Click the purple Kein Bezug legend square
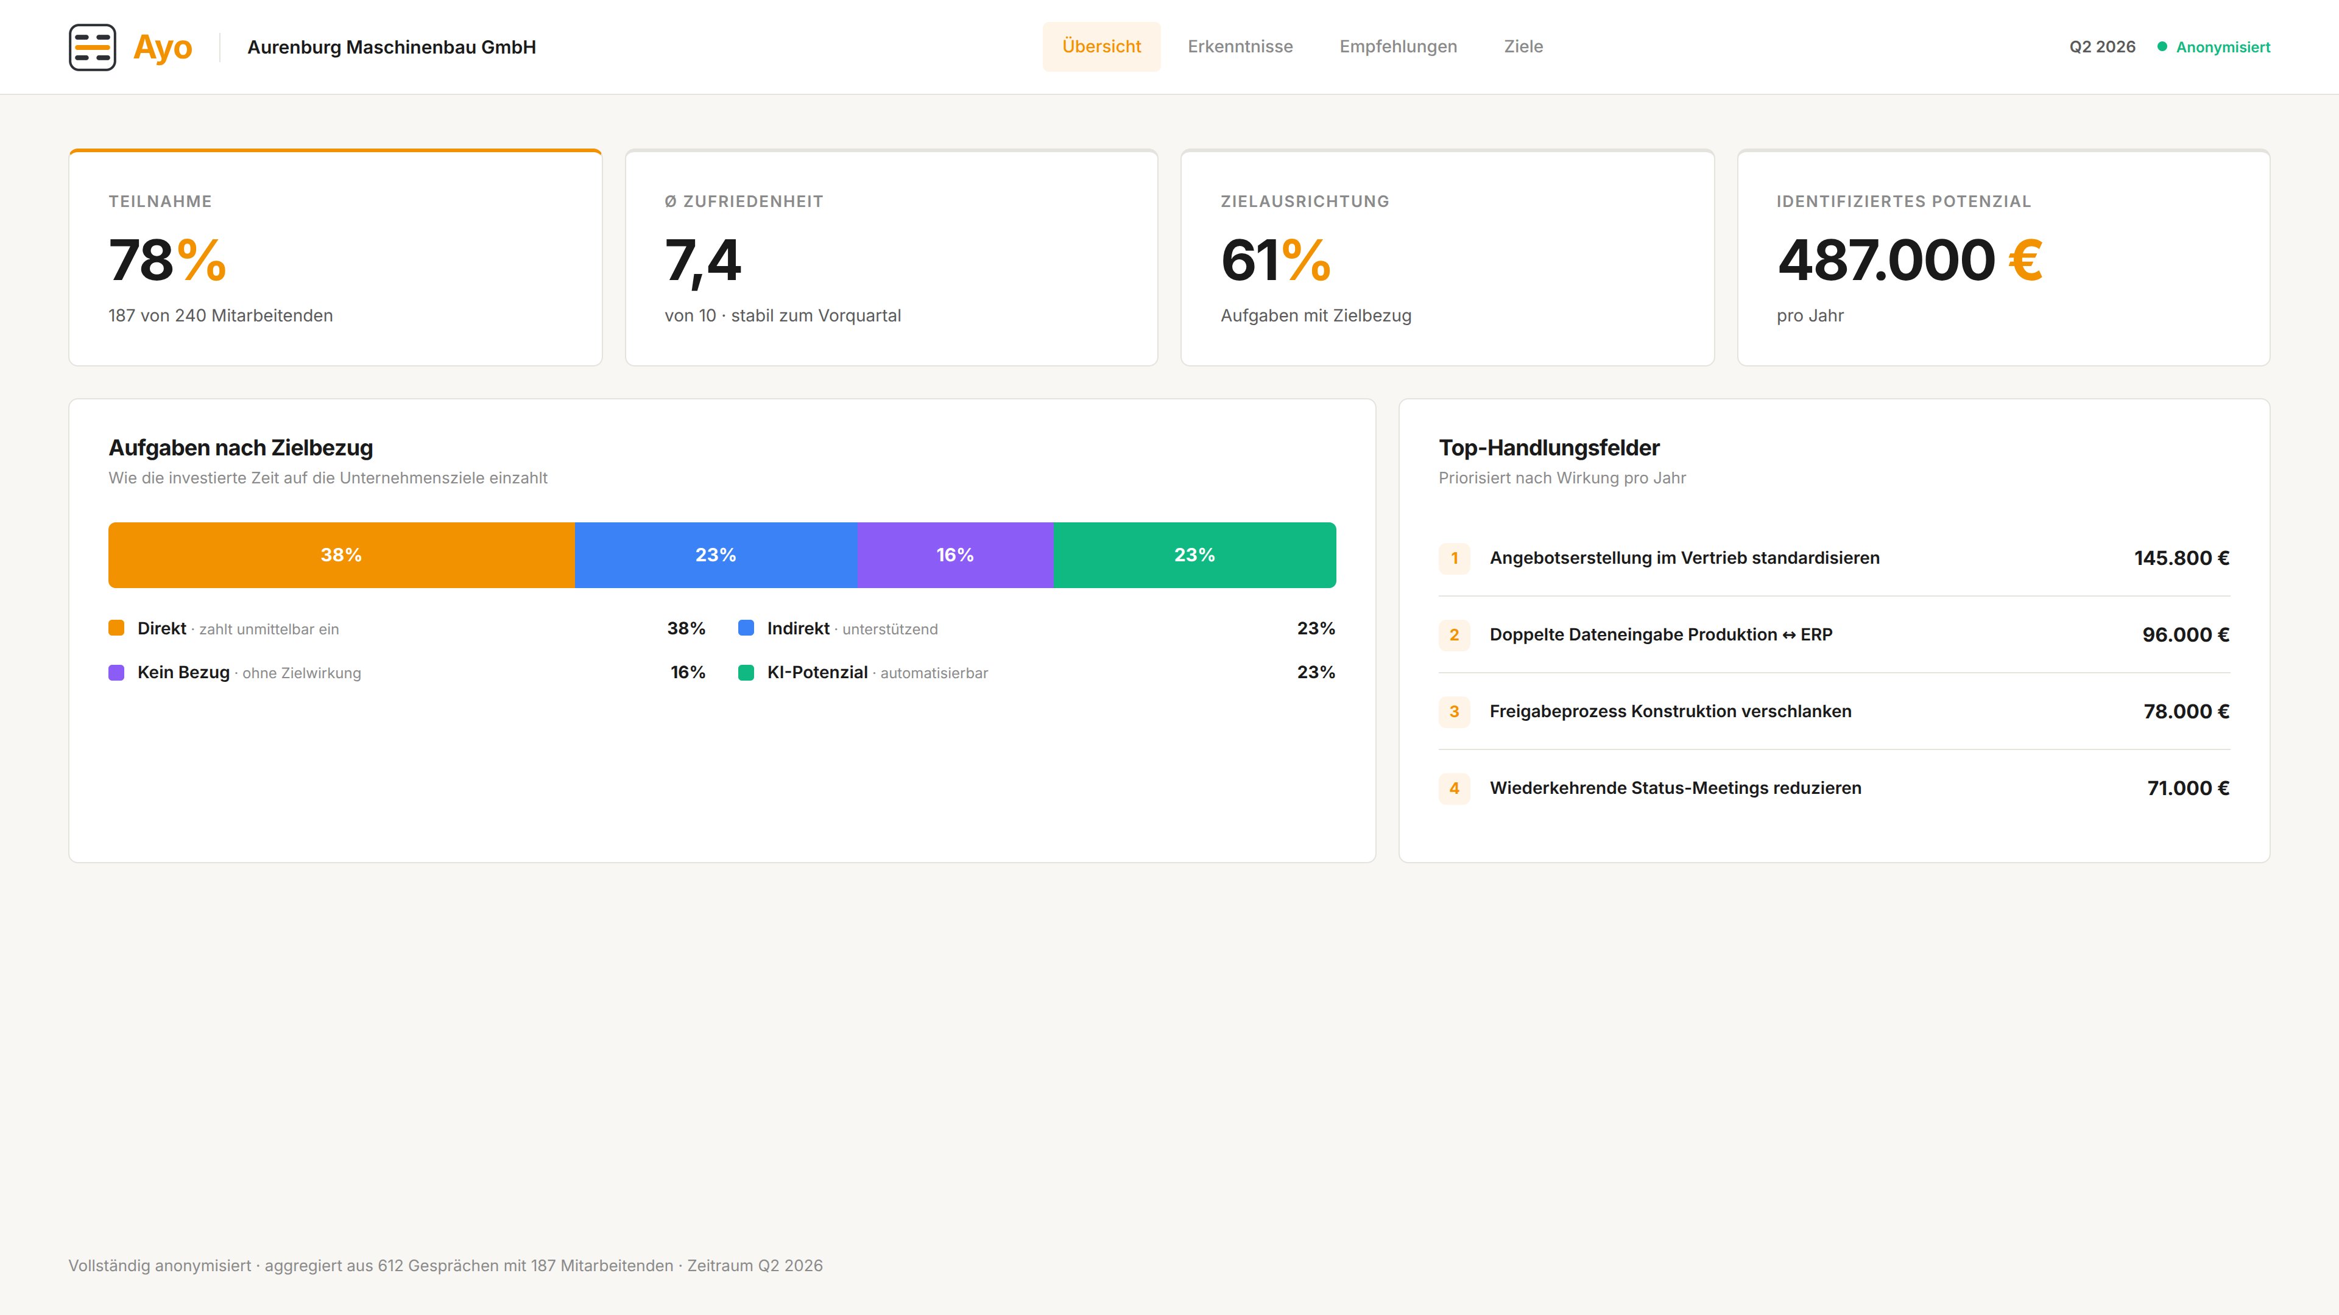The image size is (2339, 1315). [x=116, y=673]
